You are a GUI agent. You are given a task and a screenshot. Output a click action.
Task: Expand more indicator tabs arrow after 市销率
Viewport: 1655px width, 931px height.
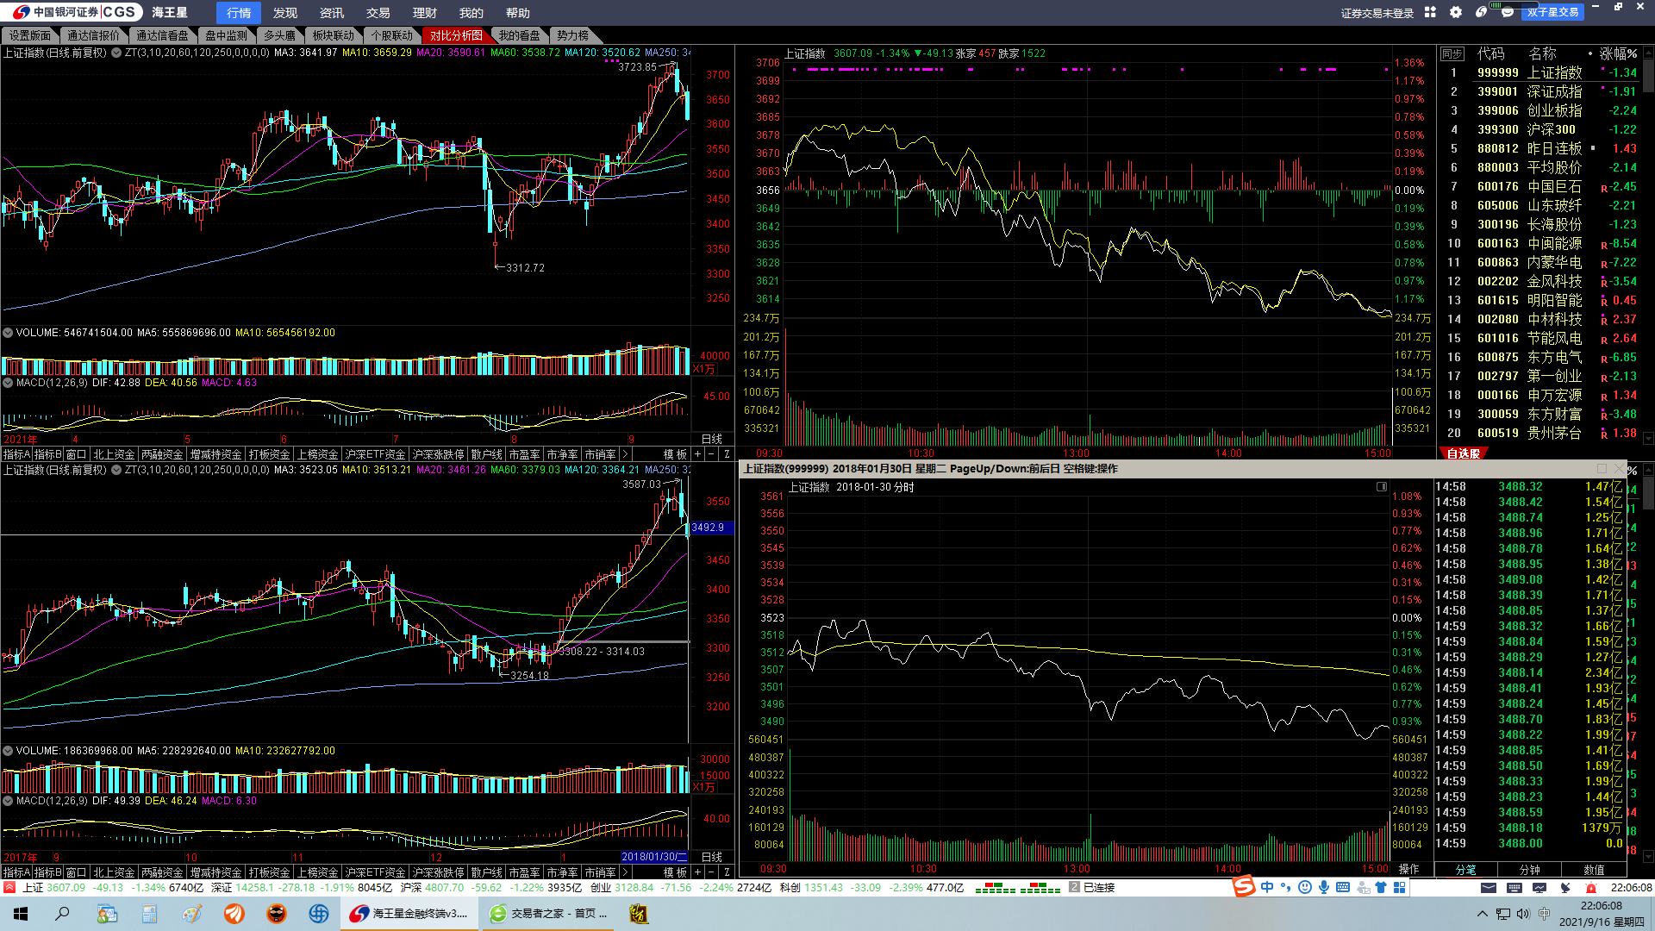[625, 454]
